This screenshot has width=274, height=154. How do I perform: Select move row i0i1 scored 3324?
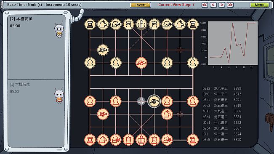point(222,134)
